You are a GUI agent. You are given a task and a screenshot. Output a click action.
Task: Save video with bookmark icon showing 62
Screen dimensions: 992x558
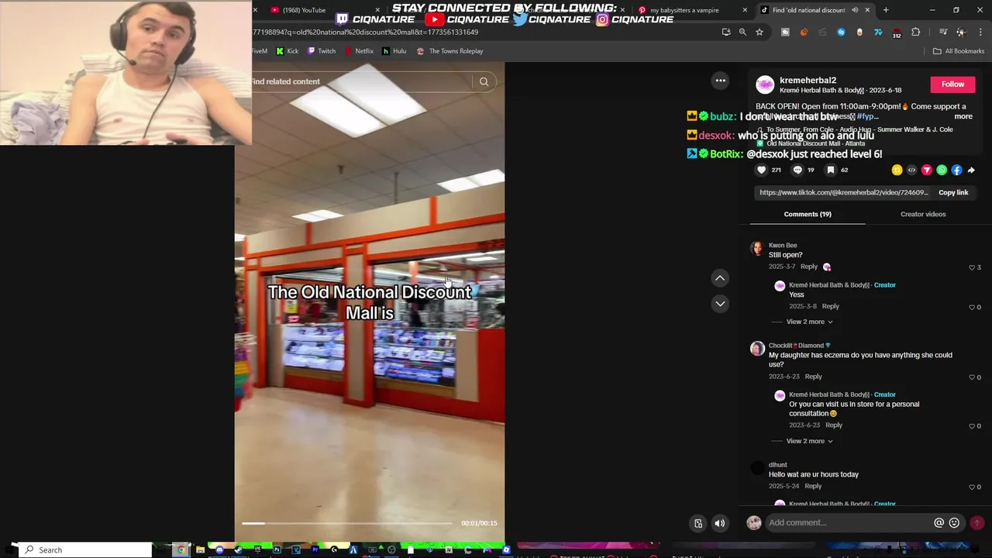[831, 170]
